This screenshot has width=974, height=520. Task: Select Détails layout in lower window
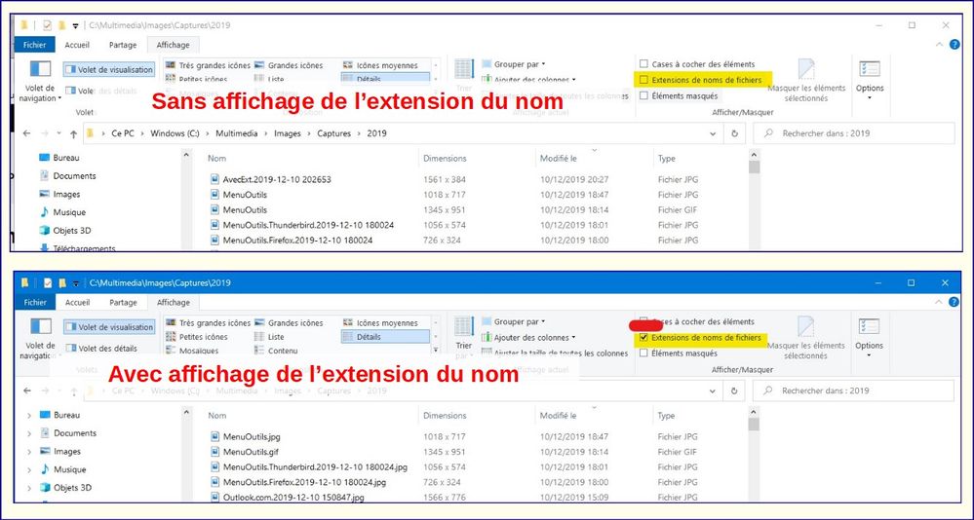coord(385,336)
